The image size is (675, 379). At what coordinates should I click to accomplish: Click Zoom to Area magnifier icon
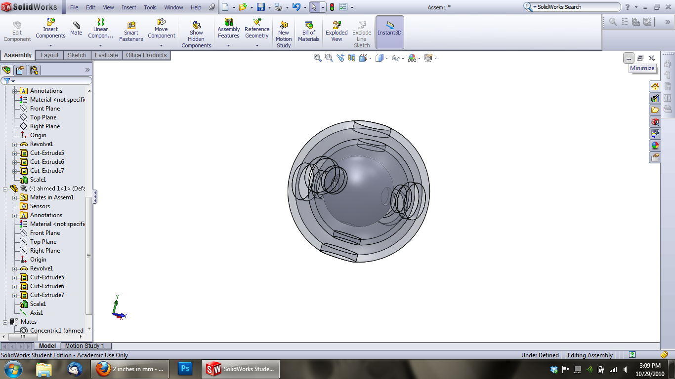click(329, 58)
